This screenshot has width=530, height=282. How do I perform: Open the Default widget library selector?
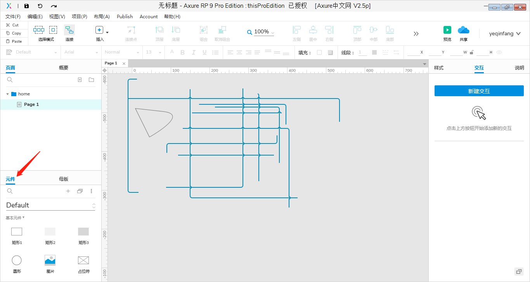point(50,205)
